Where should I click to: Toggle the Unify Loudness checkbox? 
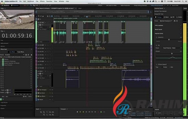click(x=181, y=25)
